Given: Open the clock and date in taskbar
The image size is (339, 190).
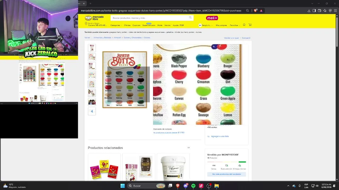Looking at the screenshot, I should 327,186.
